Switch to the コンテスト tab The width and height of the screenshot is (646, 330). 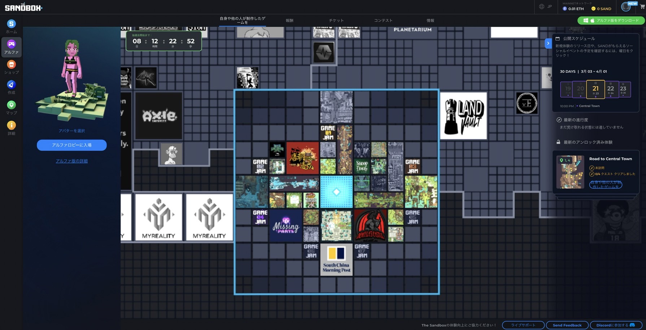(x=383, y=21)
